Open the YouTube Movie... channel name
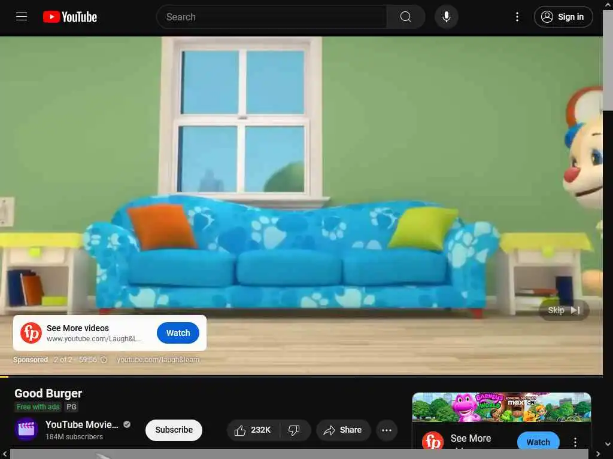Screen dimensions: 613x459 (81, 424)
